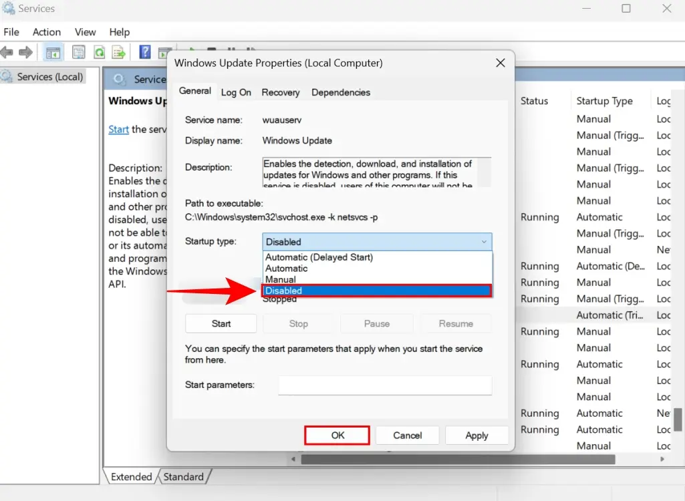Viewport: 685px width, 501px height.
Task: Select Services (Local) in the sidebar
Action: click(49, 76)
